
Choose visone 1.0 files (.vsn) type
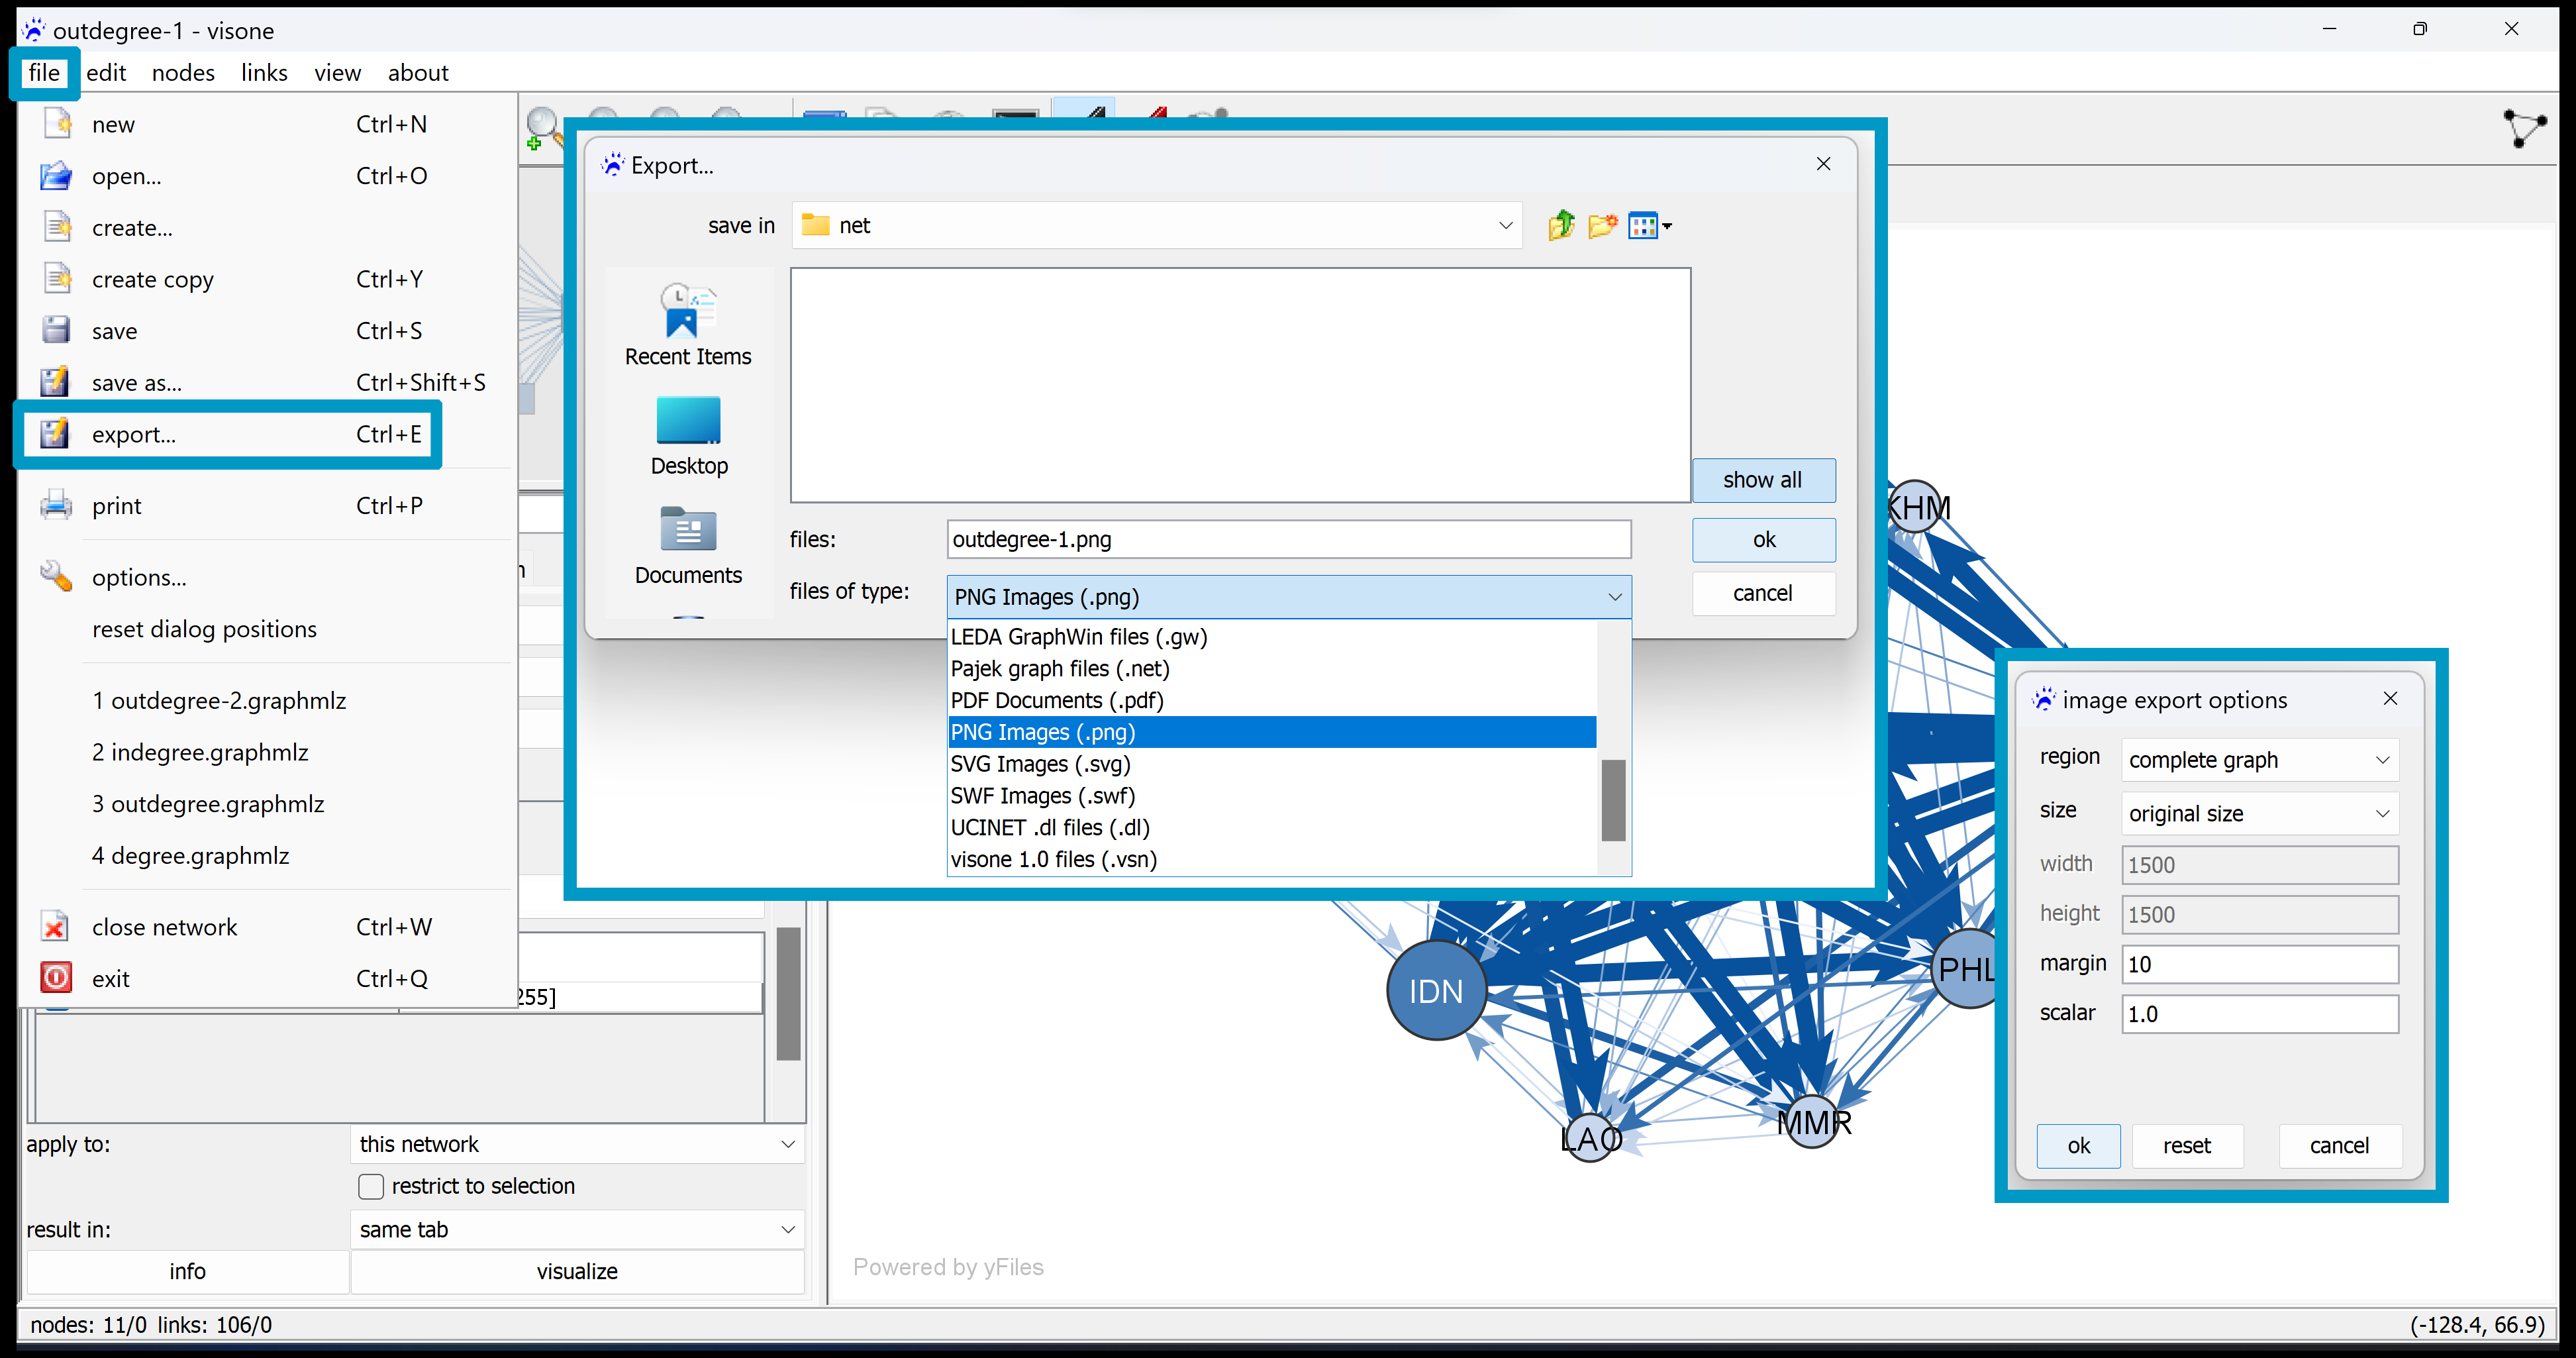click(1272, 860)
